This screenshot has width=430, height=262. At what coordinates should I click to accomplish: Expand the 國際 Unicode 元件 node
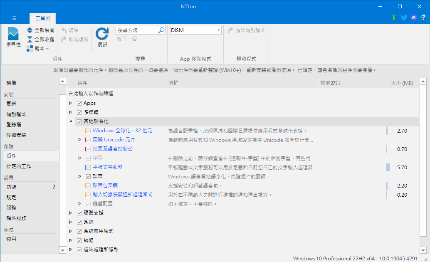tap(79, 140)
